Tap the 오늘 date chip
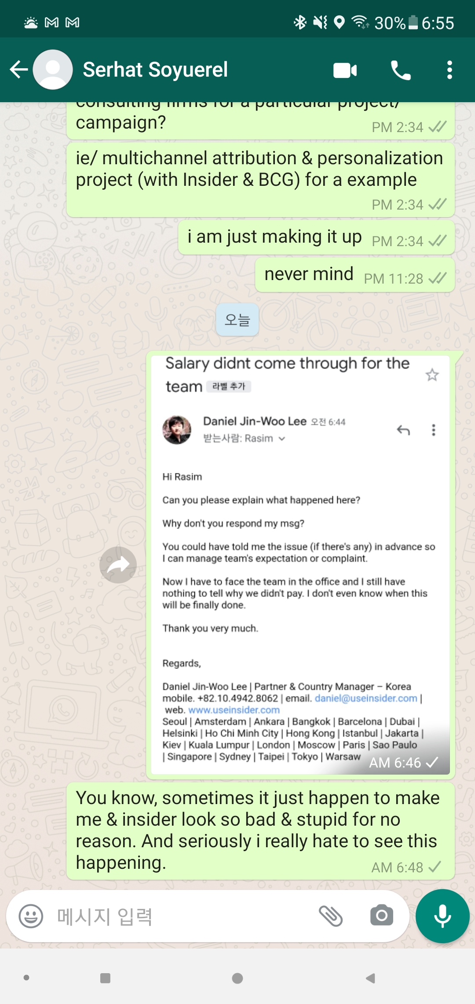This screenshot has height=1004, width=475. (x=237, y=320)
